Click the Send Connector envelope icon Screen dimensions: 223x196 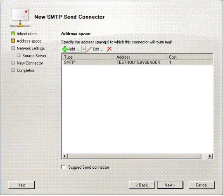point(20,18)
